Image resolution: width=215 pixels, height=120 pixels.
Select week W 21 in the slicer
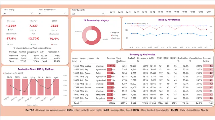point(128,12)
